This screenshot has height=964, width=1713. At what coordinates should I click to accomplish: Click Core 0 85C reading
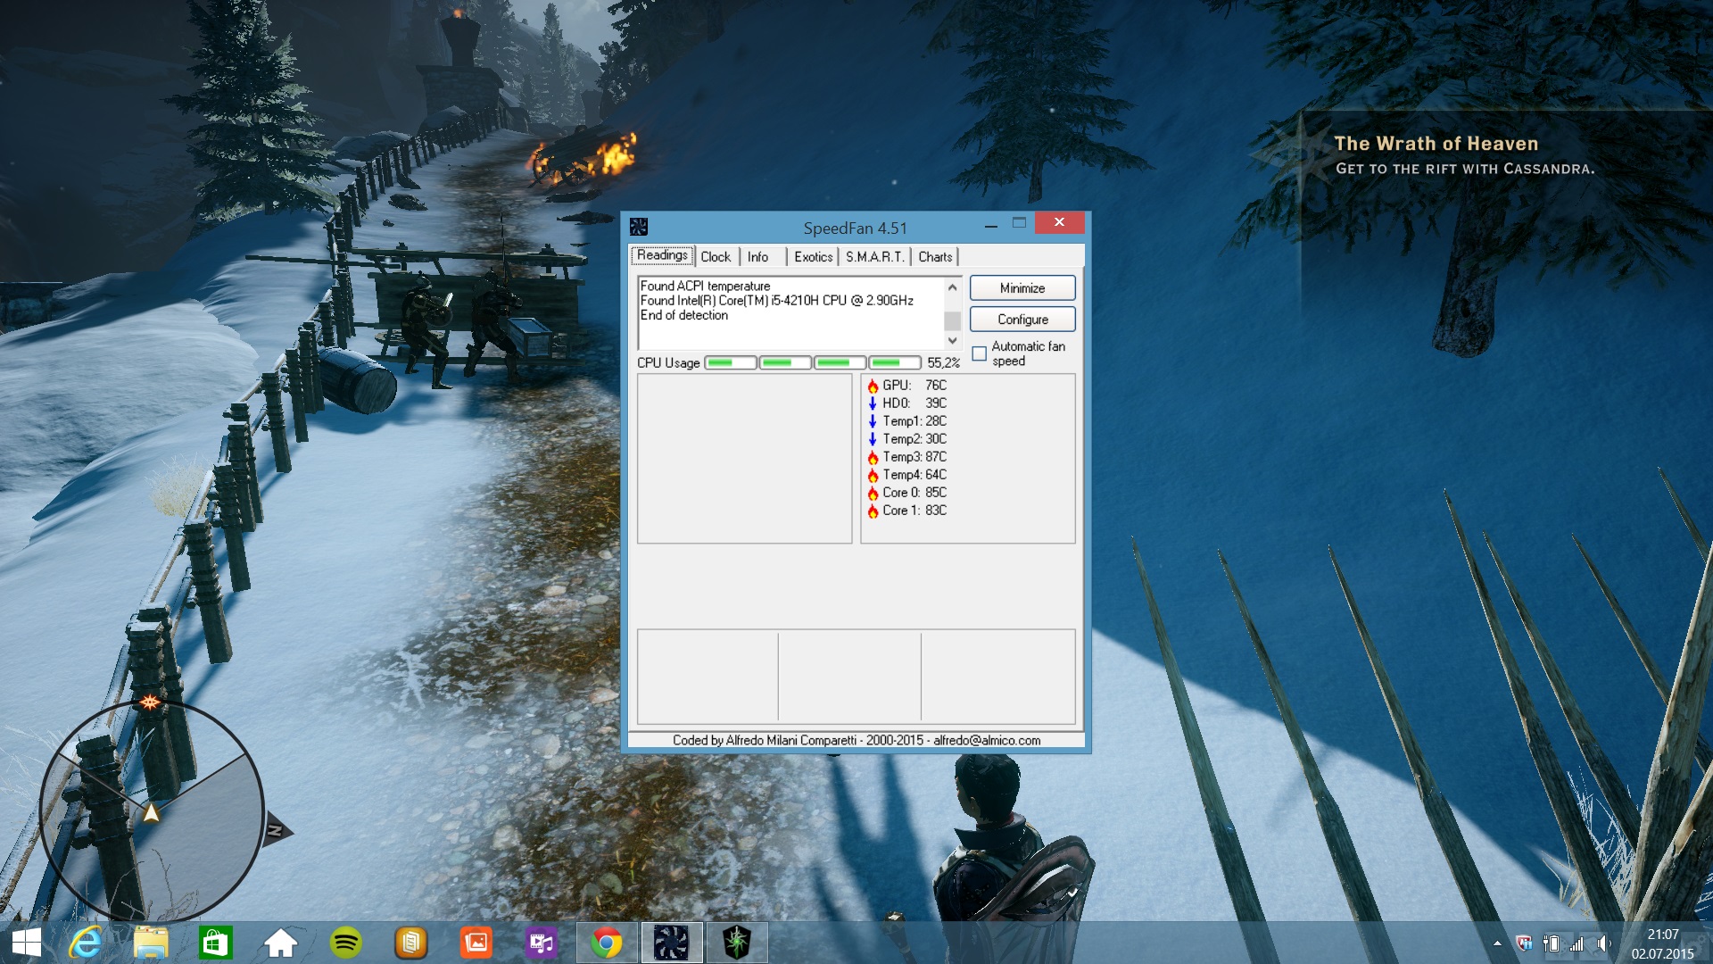[x=914, y=493]
